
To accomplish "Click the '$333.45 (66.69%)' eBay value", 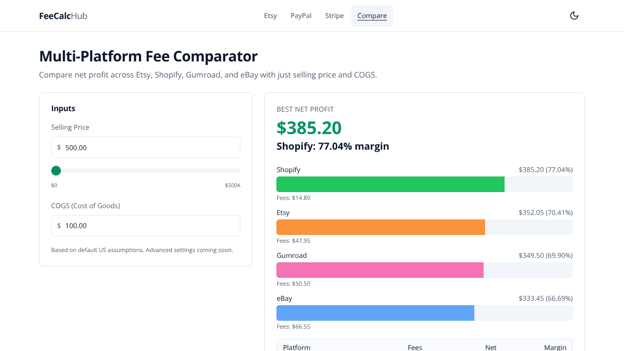I will point(546,298).
